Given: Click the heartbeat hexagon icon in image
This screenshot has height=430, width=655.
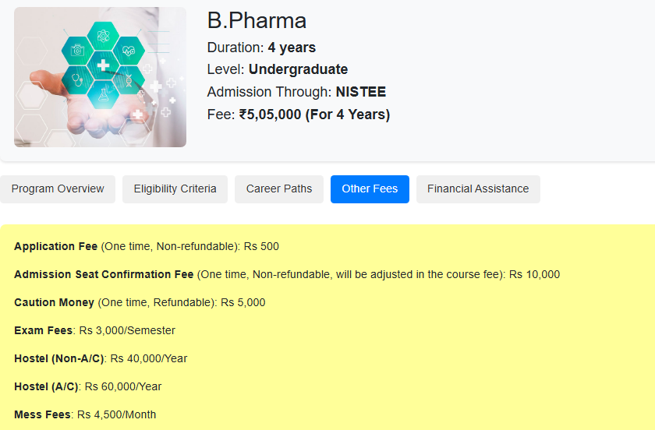Looking at the screenshot, I should [129, 51].
